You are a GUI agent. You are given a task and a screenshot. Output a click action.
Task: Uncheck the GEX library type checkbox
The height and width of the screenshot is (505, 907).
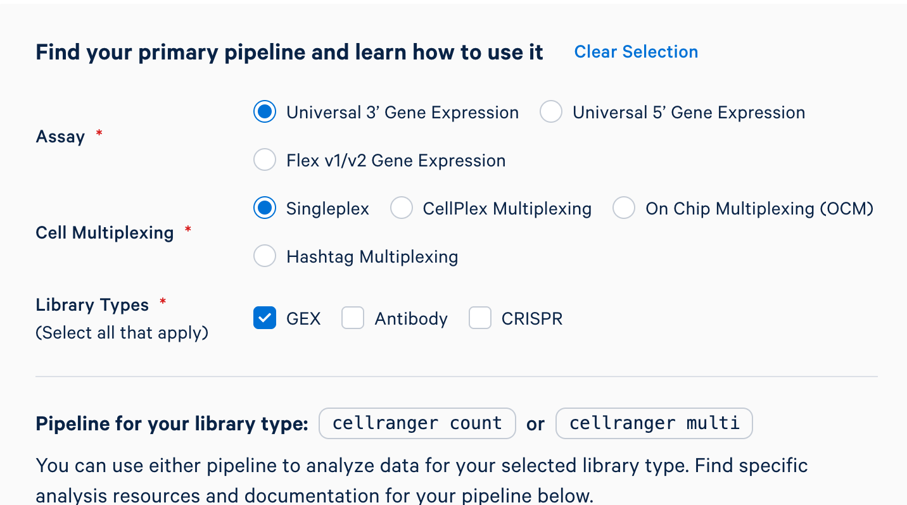[265, 318]
